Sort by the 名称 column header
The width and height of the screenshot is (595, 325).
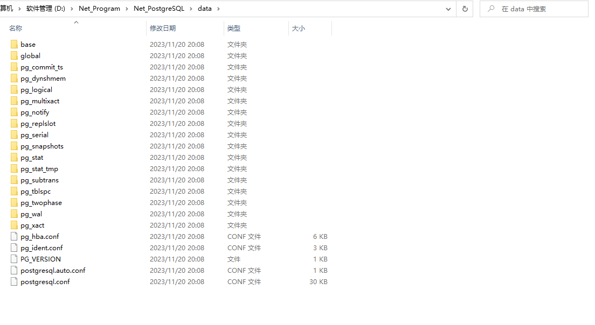16,28
